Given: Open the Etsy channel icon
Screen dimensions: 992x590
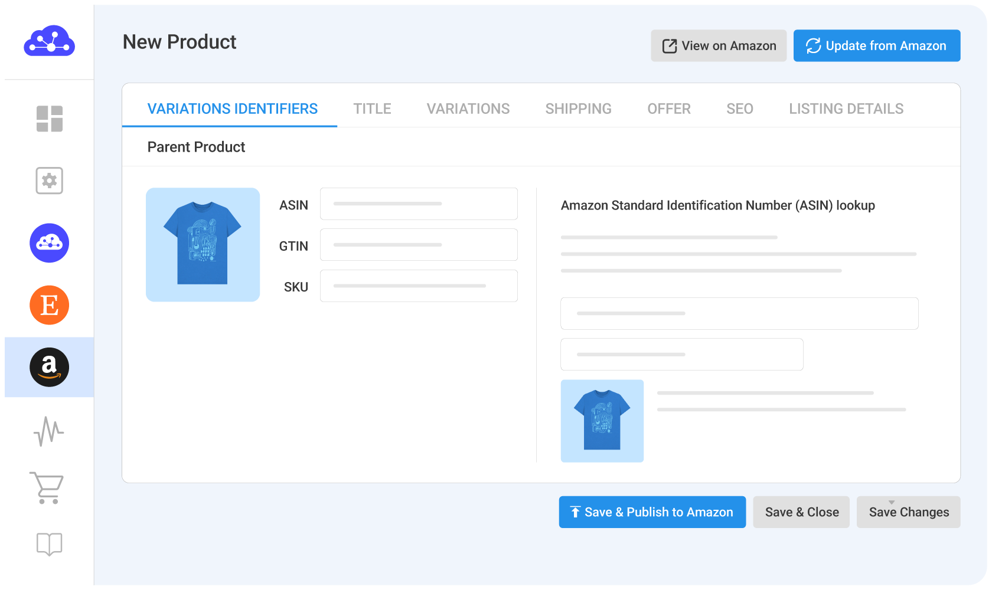Looking at the screenshot, I should click(49, 305).
